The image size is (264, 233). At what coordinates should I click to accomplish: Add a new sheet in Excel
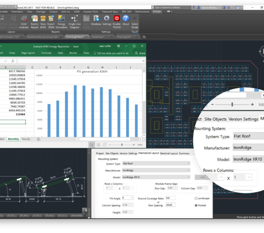point(38,139)
